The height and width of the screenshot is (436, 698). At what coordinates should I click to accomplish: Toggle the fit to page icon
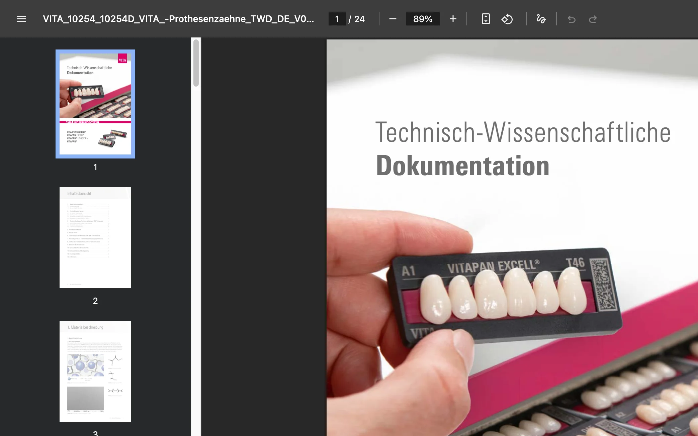486,19
